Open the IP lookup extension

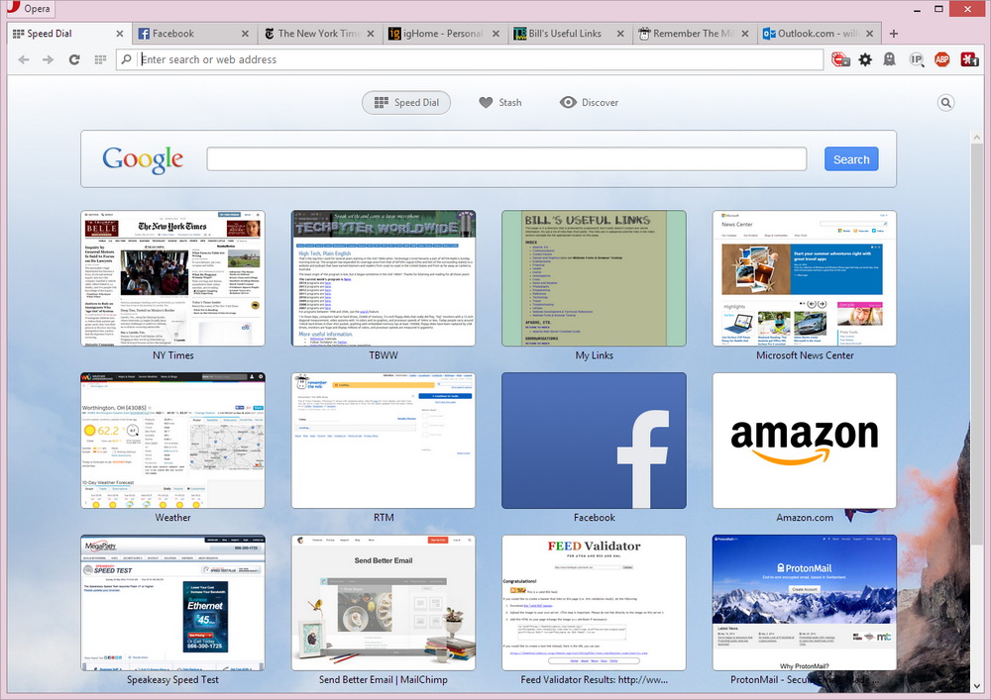[x=916, y=59]
